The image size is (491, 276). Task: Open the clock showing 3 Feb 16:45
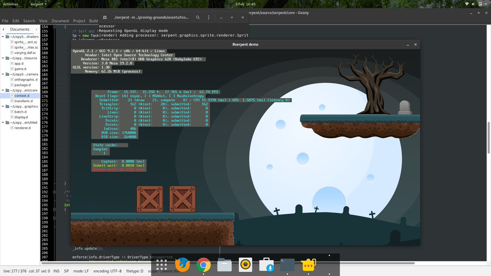pyautogui.click(x=245, y=4)
